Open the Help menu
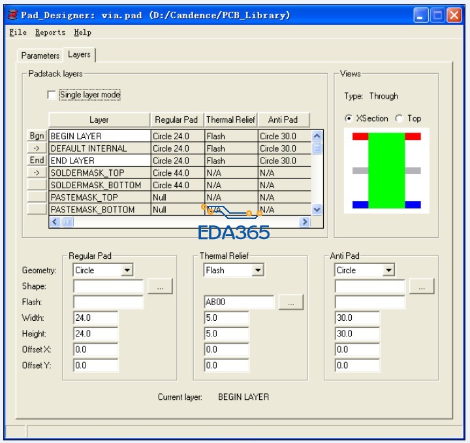This screenshot has width=470, height=443. click(82, 33)
